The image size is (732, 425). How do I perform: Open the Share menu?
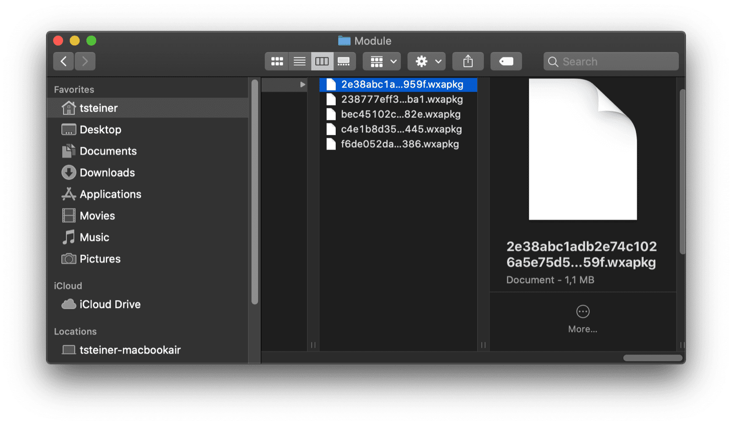[468, 61]
